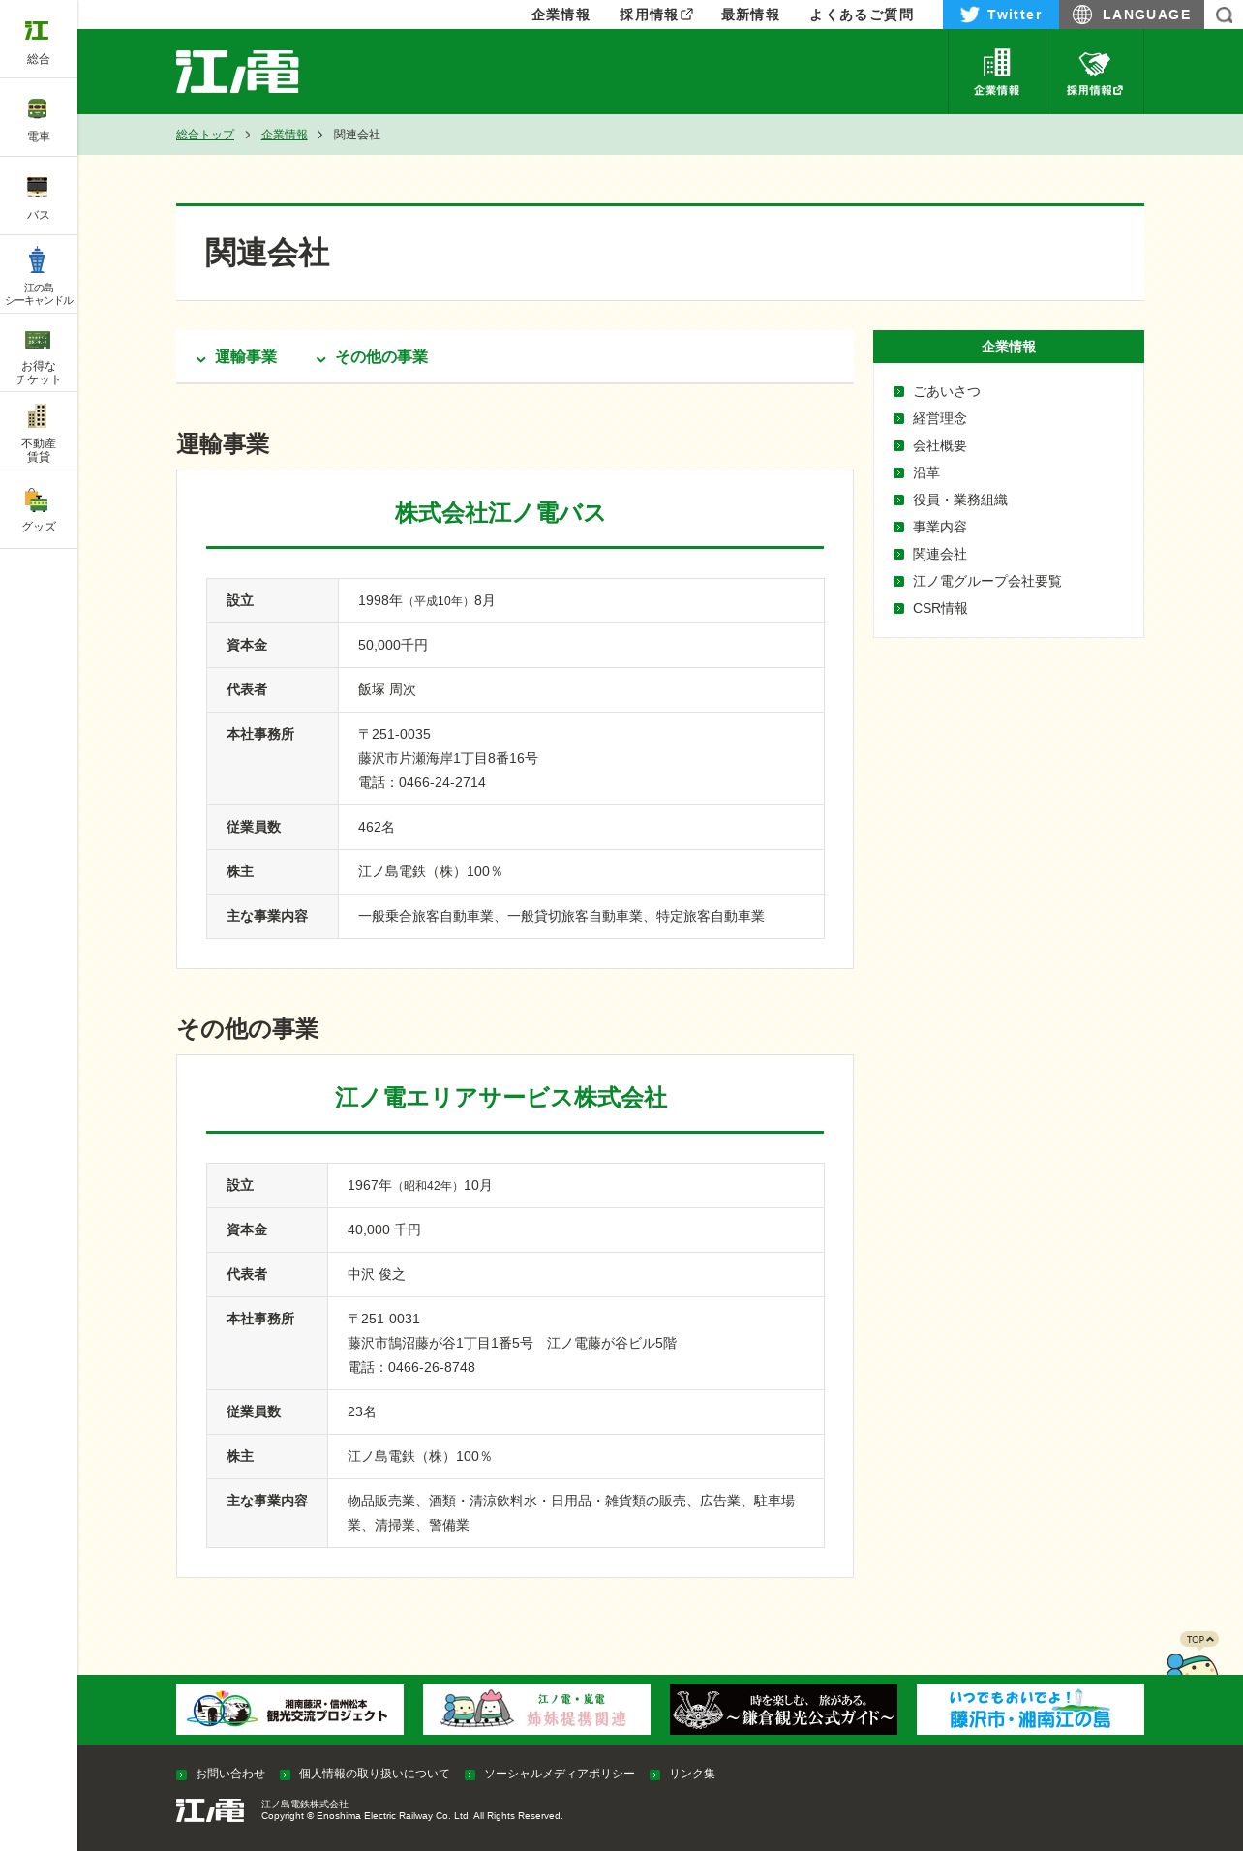Open ソーシャルメディアポリシー footer link
Screen dimensions: 1243x1851
559,1774
